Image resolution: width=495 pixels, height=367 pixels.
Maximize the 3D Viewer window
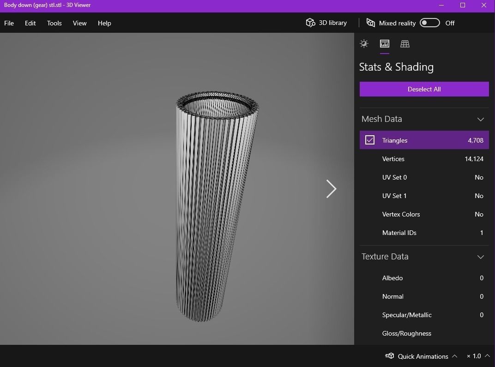pos(463,5)
